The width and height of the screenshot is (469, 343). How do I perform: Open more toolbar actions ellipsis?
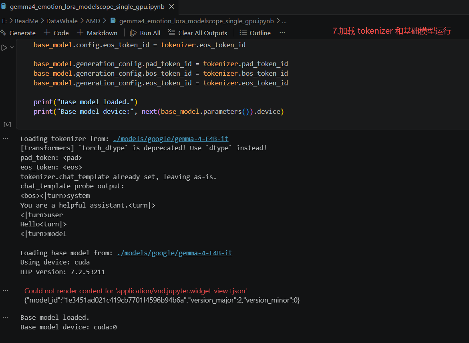(x=282, y=32)
